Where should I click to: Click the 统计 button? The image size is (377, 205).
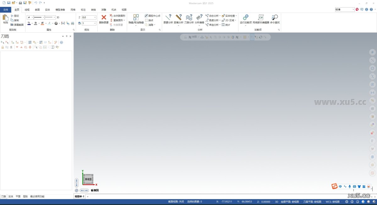226,25
